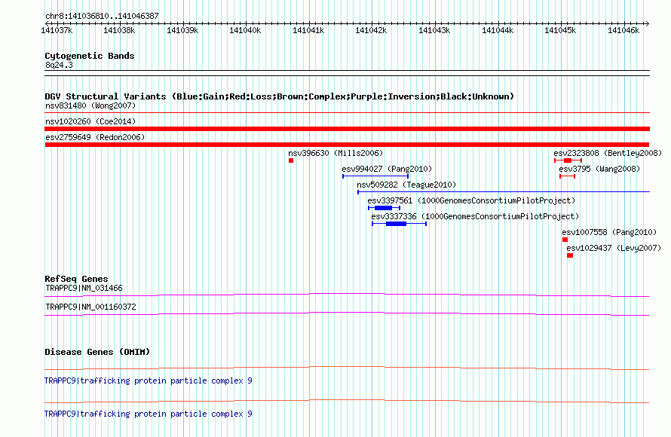This screenshot has width=671, height=437.
Task: Click the 141041k ruler tick label
Action: click(308, 30)
